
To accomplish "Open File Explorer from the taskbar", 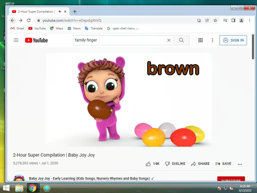I will tap(19, 188).
